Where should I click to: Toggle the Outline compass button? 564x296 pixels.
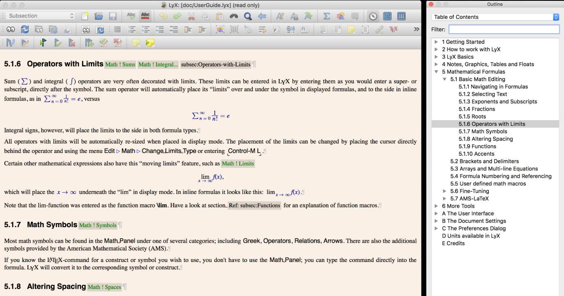[373, 16]
